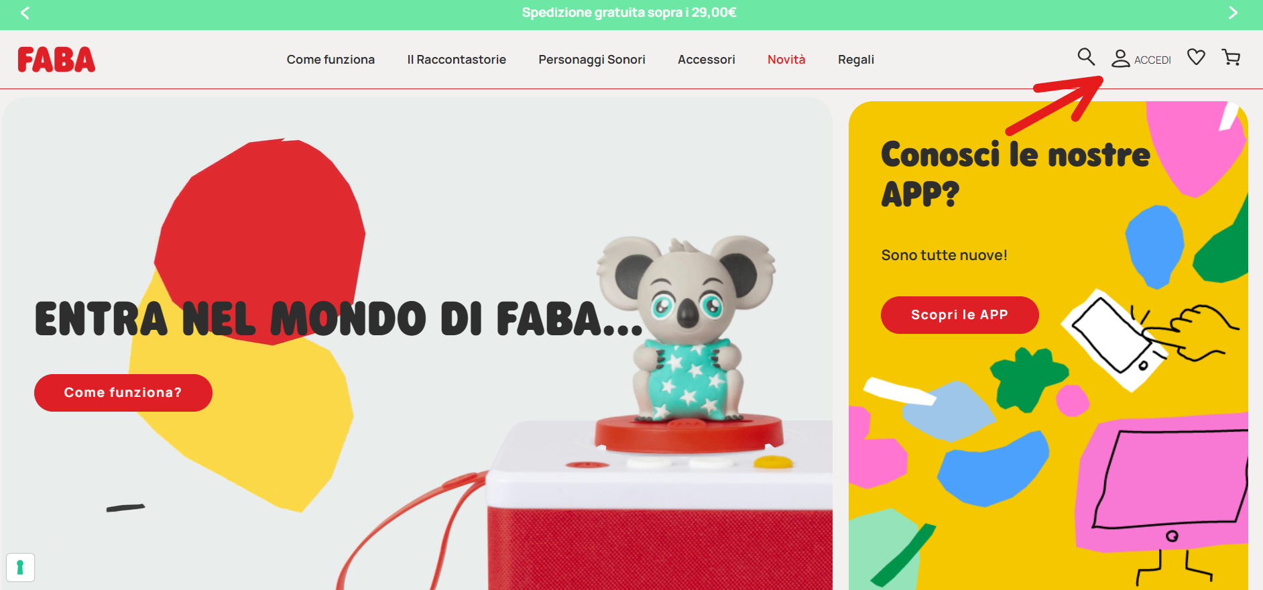The image size is (1263, 590).
Task: Open the wishlist heart icon
Action: [x=1196, y=57]
